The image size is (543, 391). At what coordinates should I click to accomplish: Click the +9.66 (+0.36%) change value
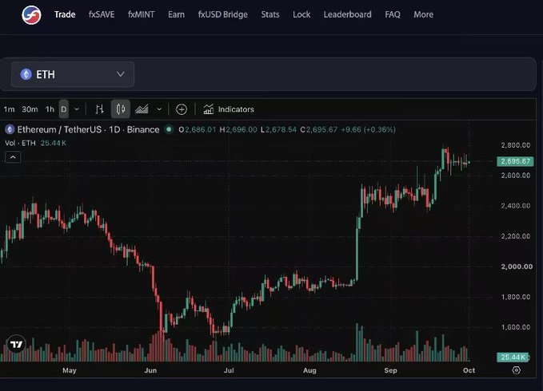click(x=368, y=129)
